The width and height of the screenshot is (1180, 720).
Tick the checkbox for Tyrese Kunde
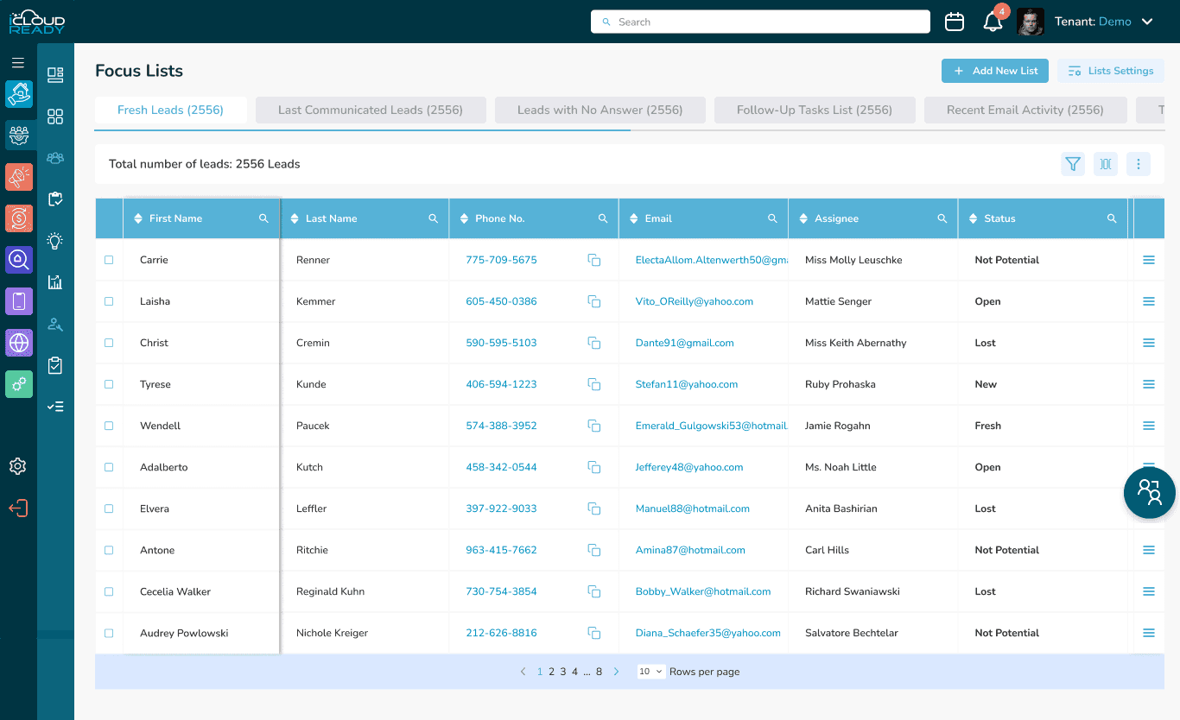109,384
